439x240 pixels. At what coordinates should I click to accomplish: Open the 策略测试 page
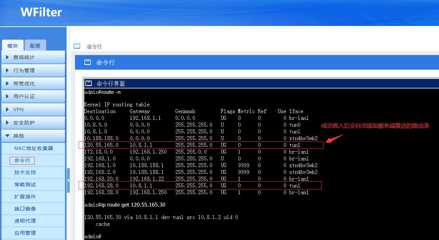25,185
